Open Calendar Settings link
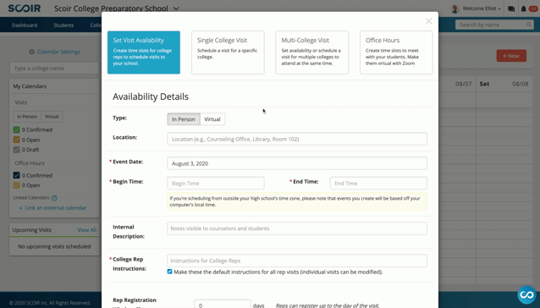This screenshot has height=308, width=540. coord(58,52)
